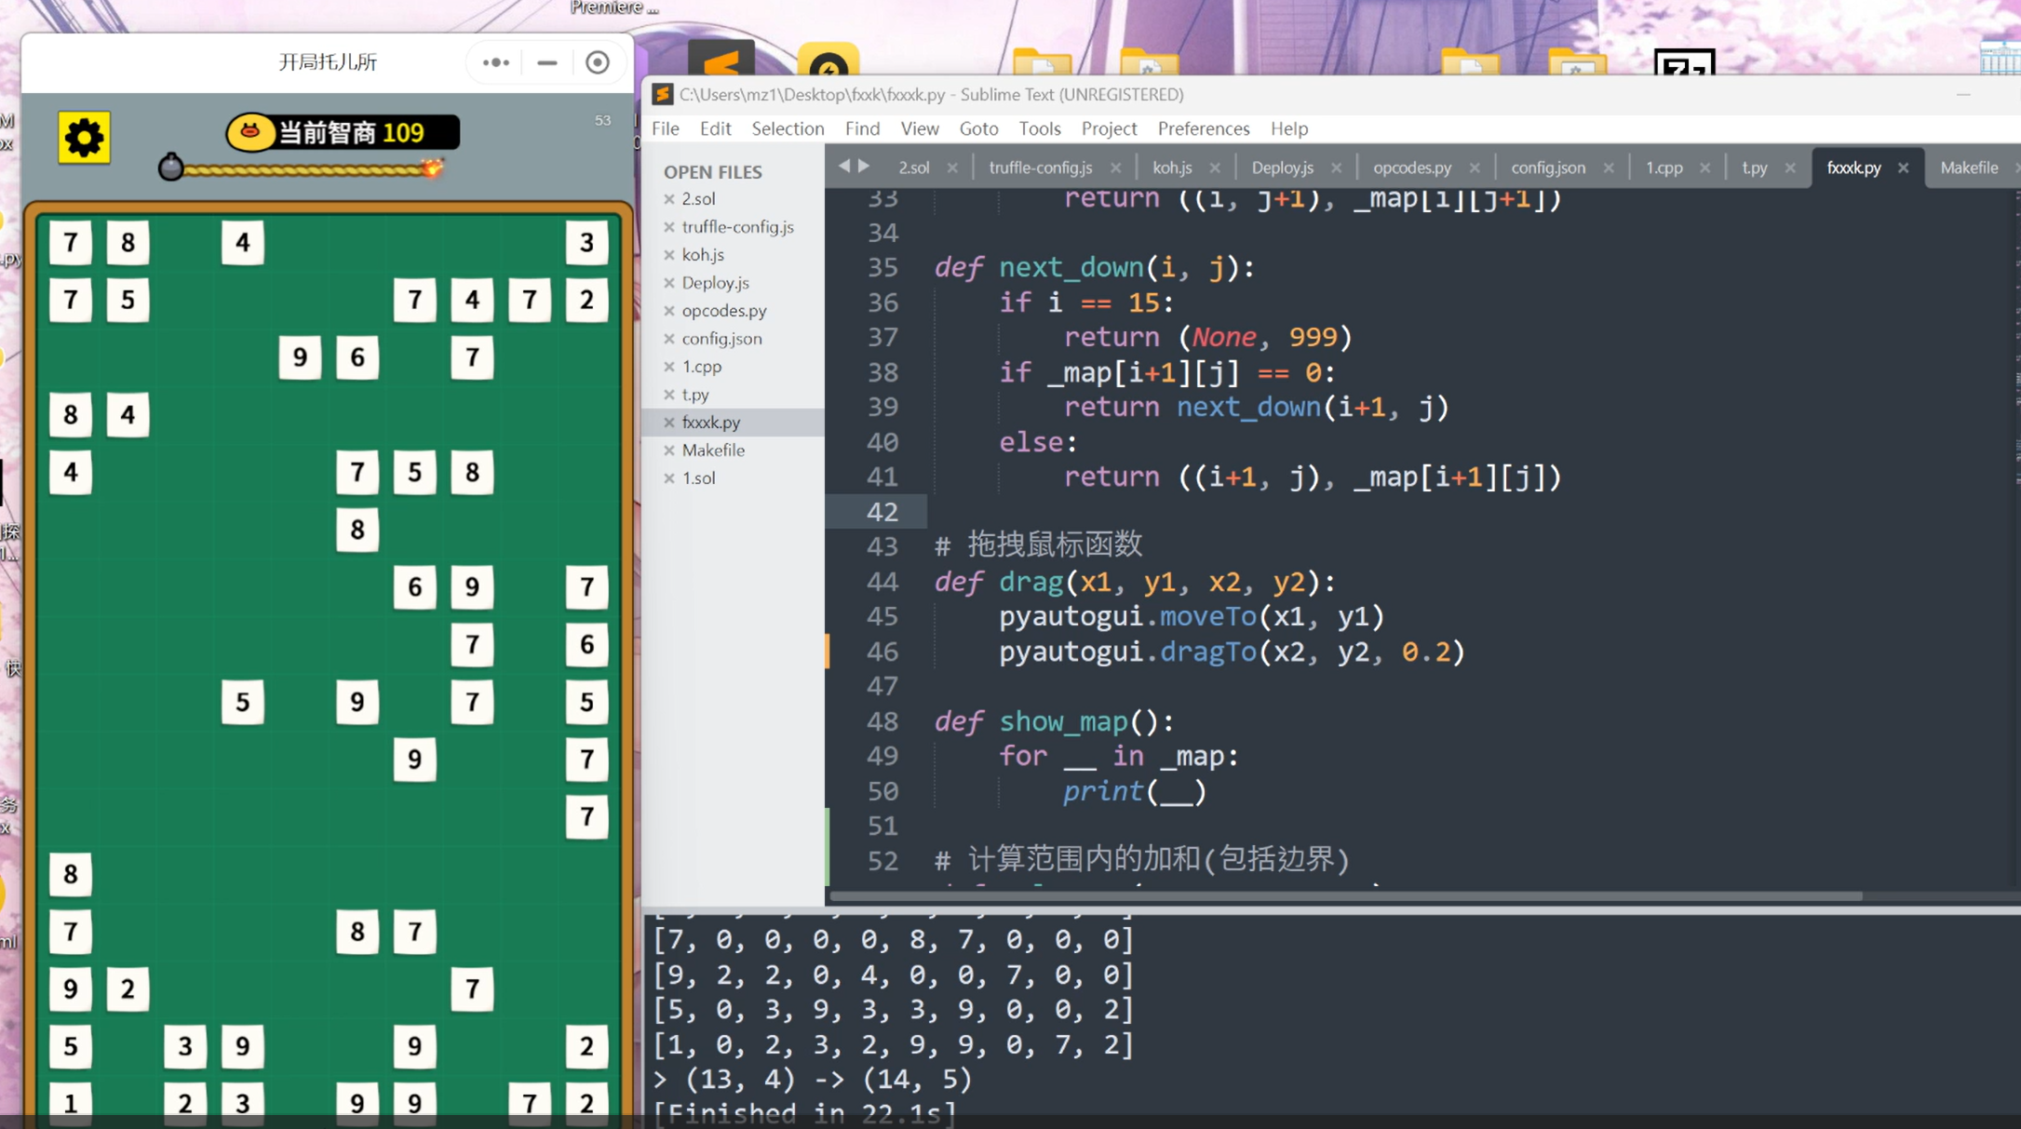Screen dimensions: 2021x1129
Task: Click the Sublime Text logo in title bar
Action: click(x=662, y=94)
